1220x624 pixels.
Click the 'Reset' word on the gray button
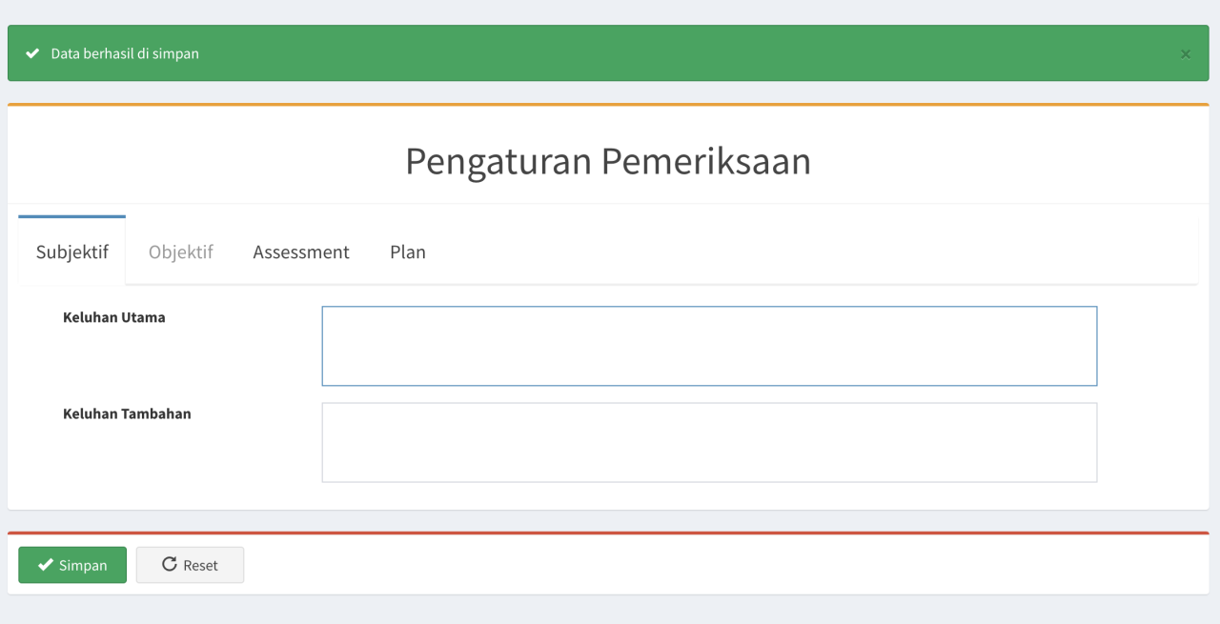[x=201, y=565]
